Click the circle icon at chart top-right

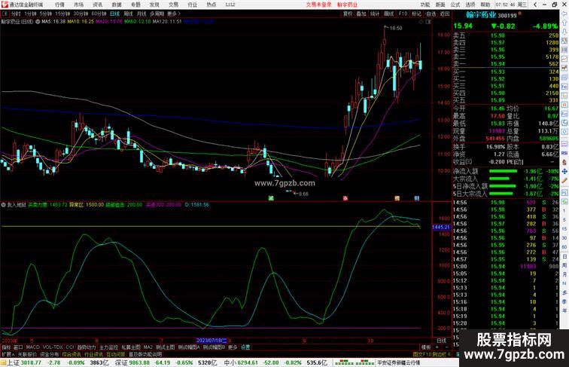(x=421, y=22)
